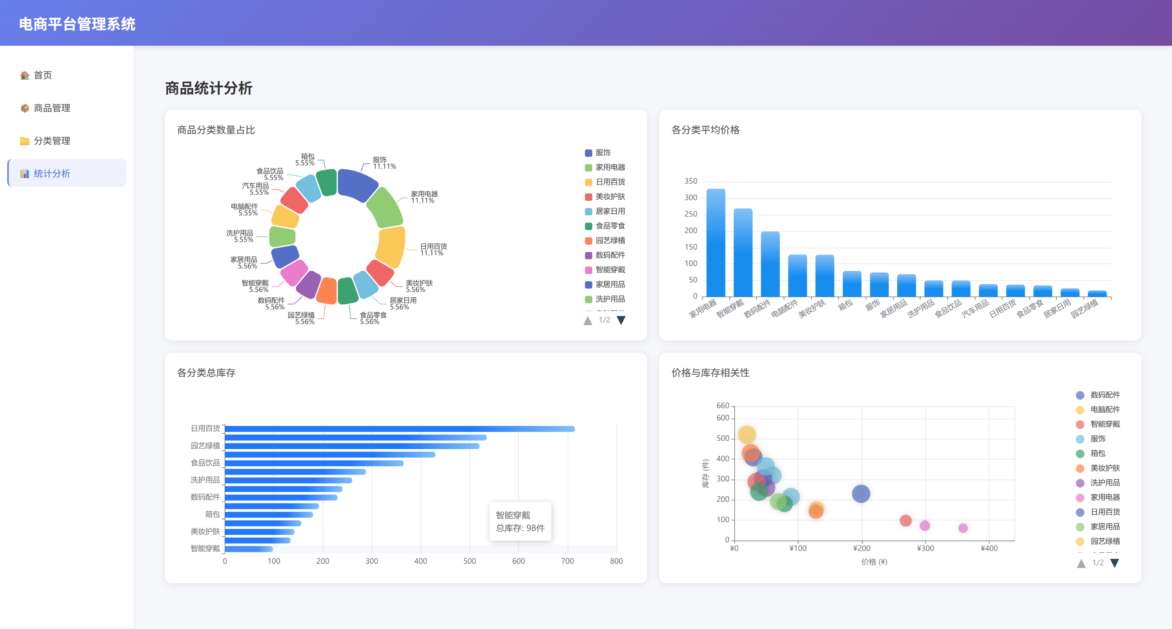This screenshot has width=1172, height=629.
Task: Click the 电商平台管理系统 header title
Action: (77, 24)
